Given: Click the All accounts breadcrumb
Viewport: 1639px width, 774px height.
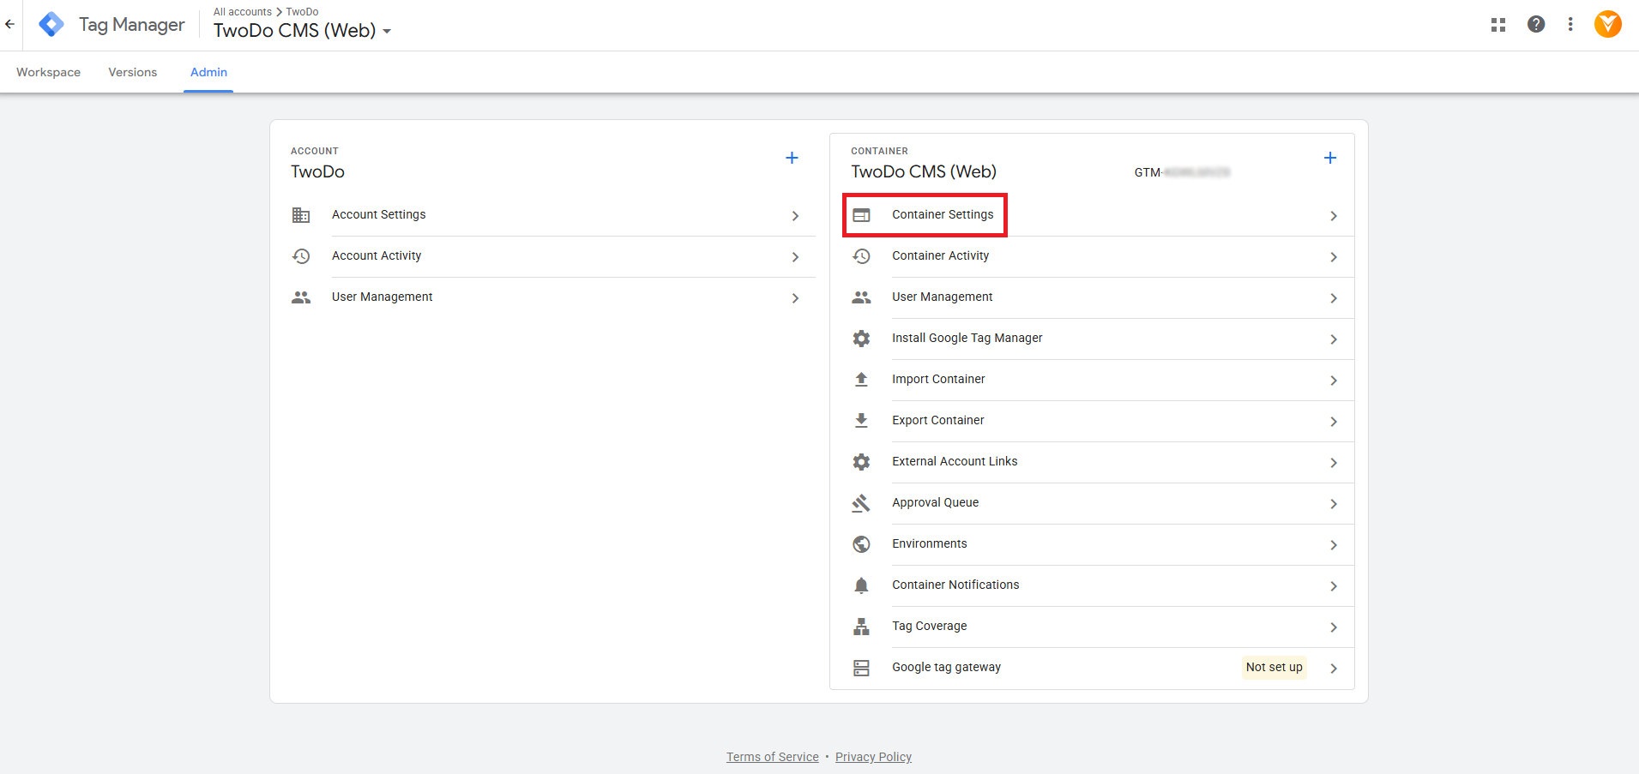Looking at the screenshot, I should pos(242,12).
